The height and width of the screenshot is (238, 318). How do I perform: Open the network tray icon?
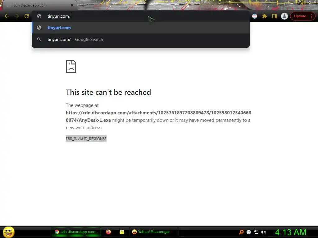(256, 232)
